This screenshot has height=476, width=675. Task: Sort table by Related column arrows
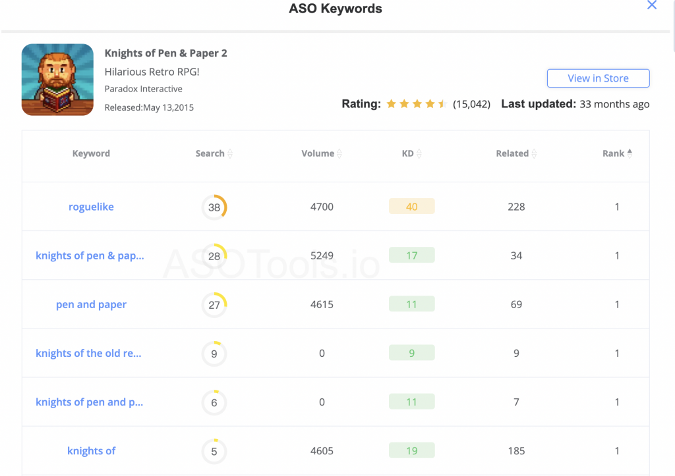pyautogui.click(x=534, y=153)
